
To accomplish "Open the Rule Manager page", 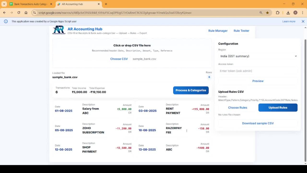I will pos(218,31).
